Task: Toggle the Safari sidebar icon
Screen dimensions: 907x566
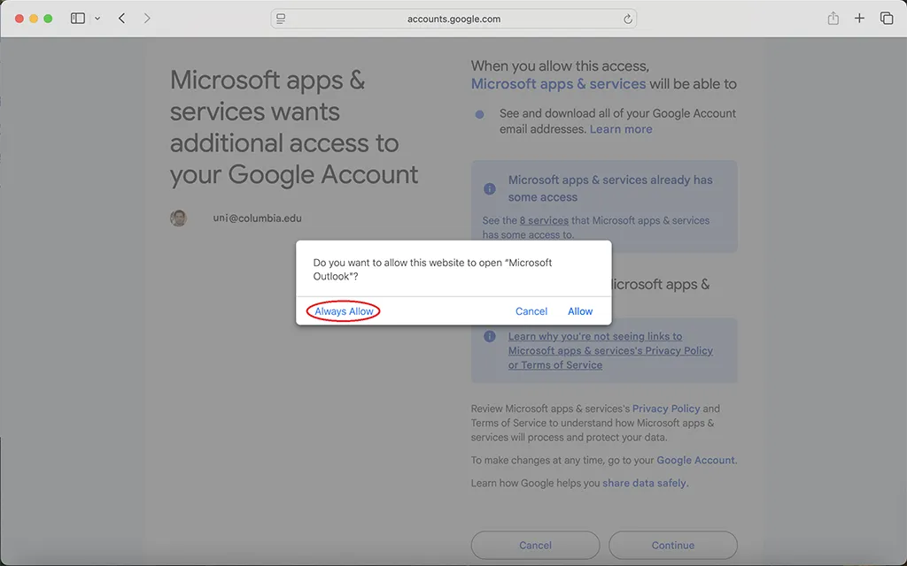Action: click(x=78, y=19)
